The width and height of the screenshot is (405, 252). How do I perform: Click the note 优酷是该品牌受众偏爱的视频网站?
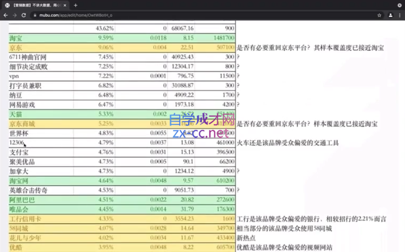point(285,248)
